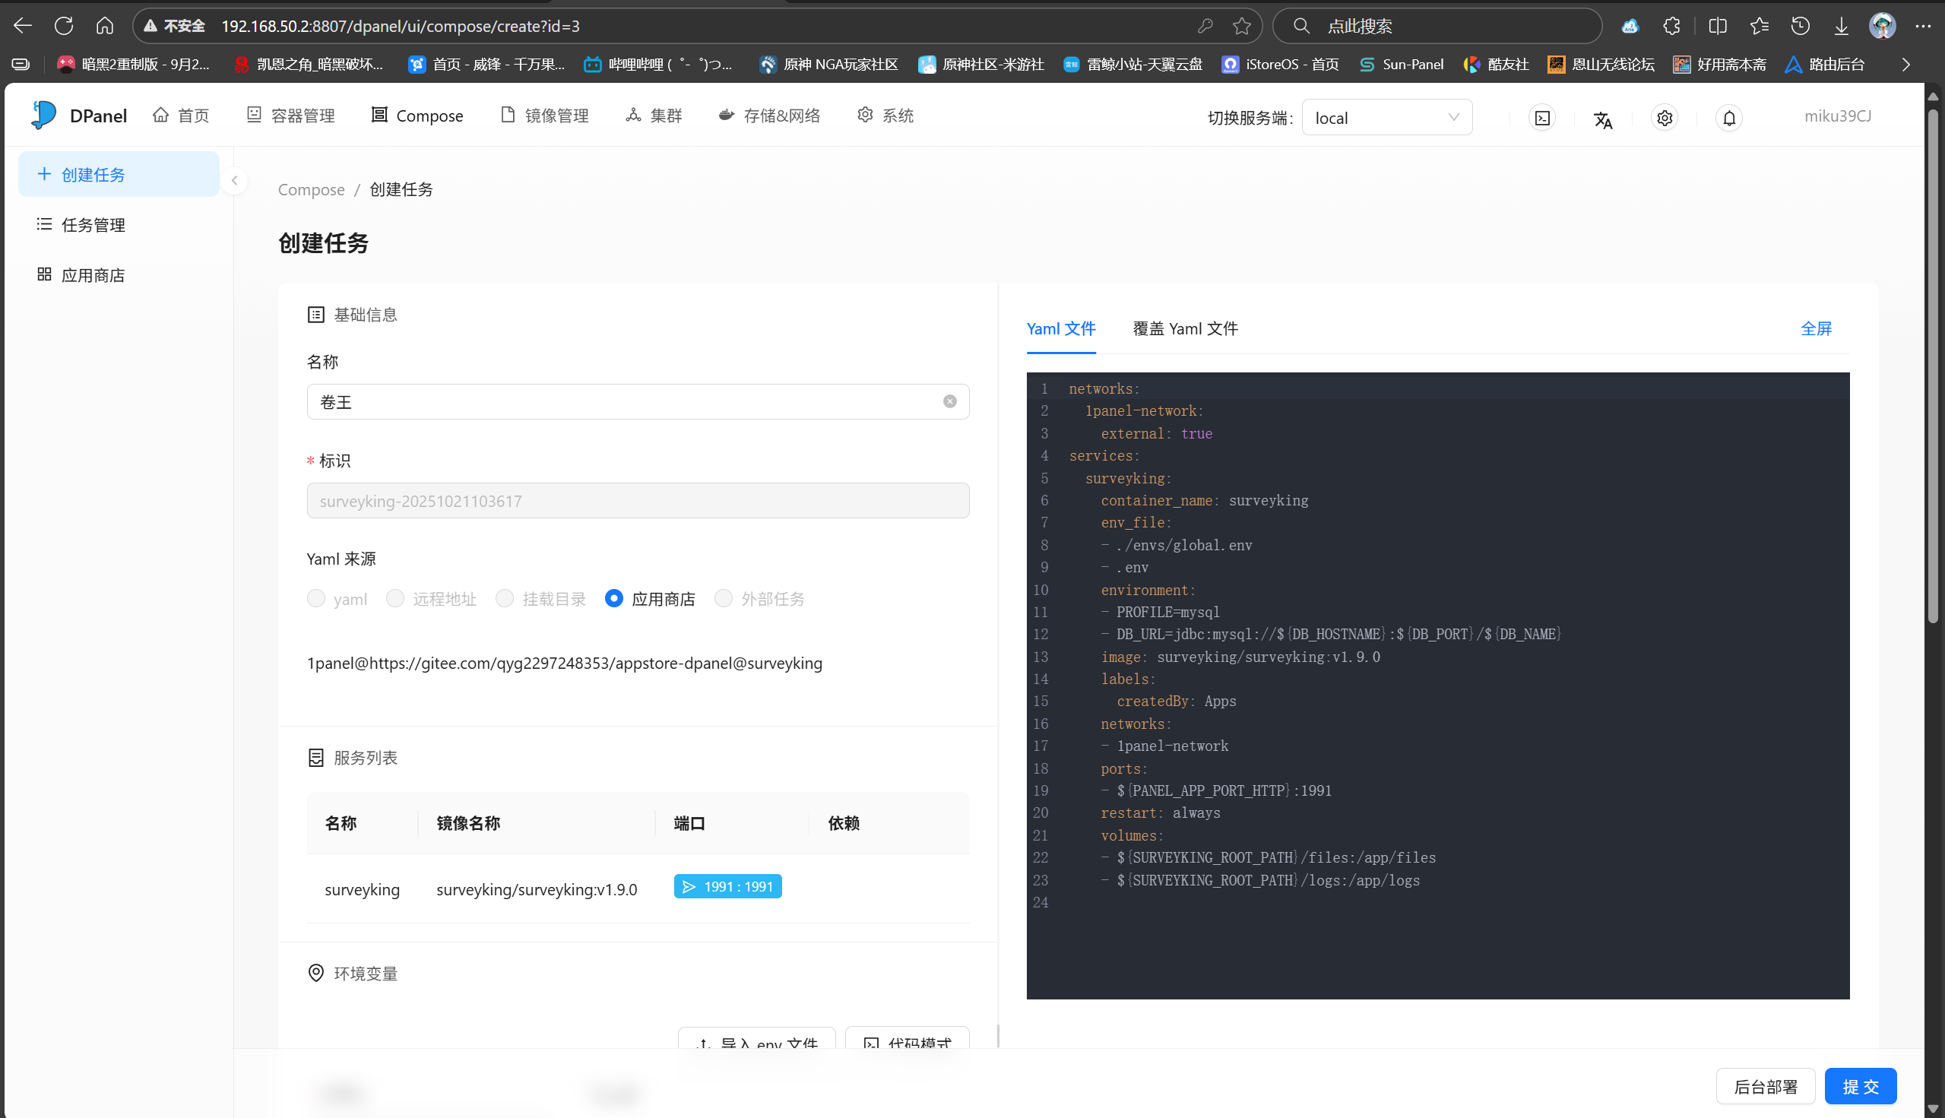The image size is (1945, 1118).
Task: Select the 应用商店 radio option
Action: click(x=613, y=598)
